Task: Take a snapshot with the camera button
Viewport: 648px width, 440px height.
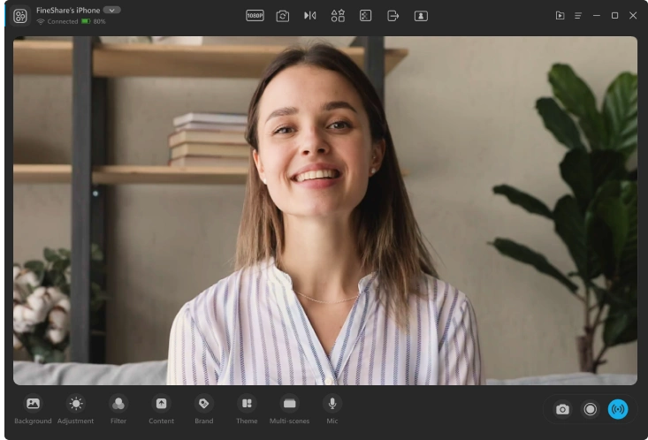Action: tap(562, 409)
